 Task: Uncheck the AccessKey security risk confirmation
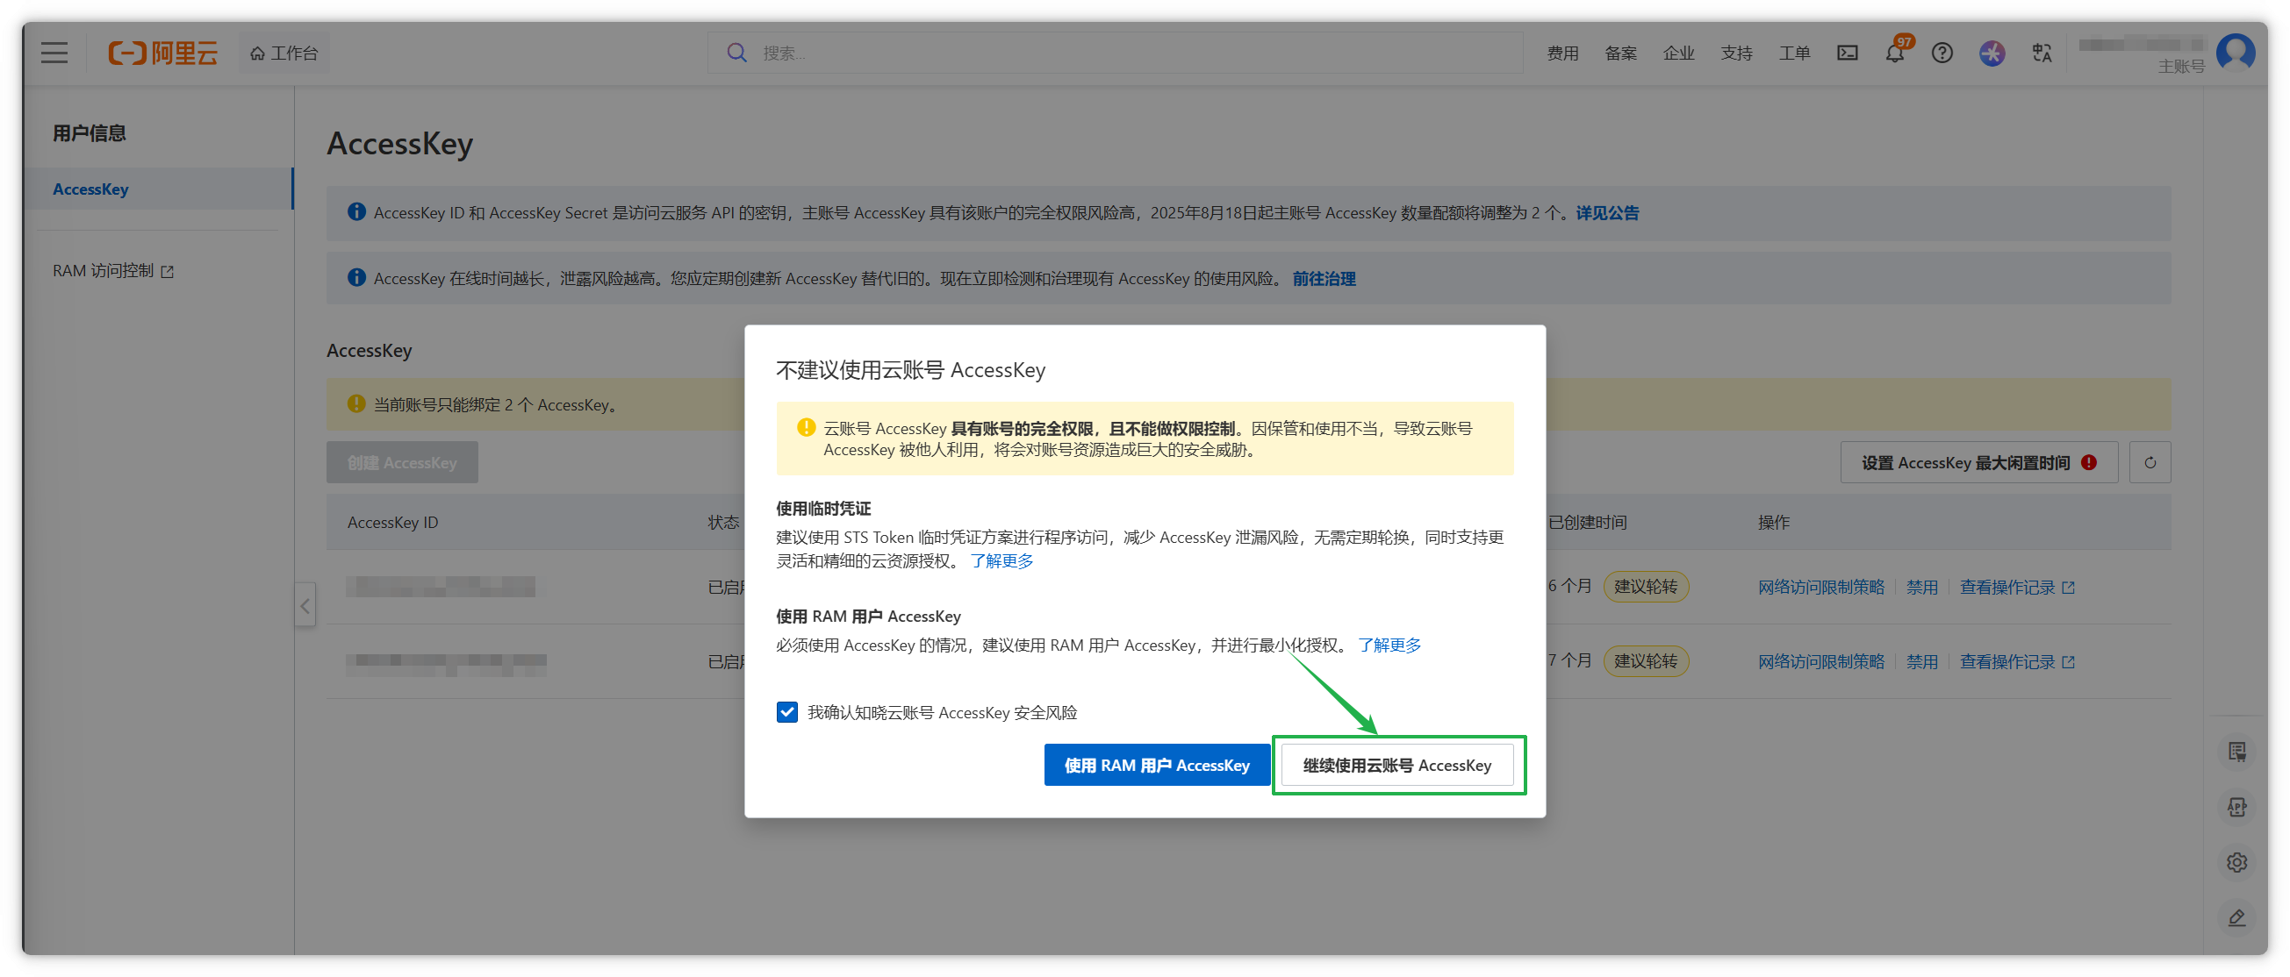pos(786,712)
